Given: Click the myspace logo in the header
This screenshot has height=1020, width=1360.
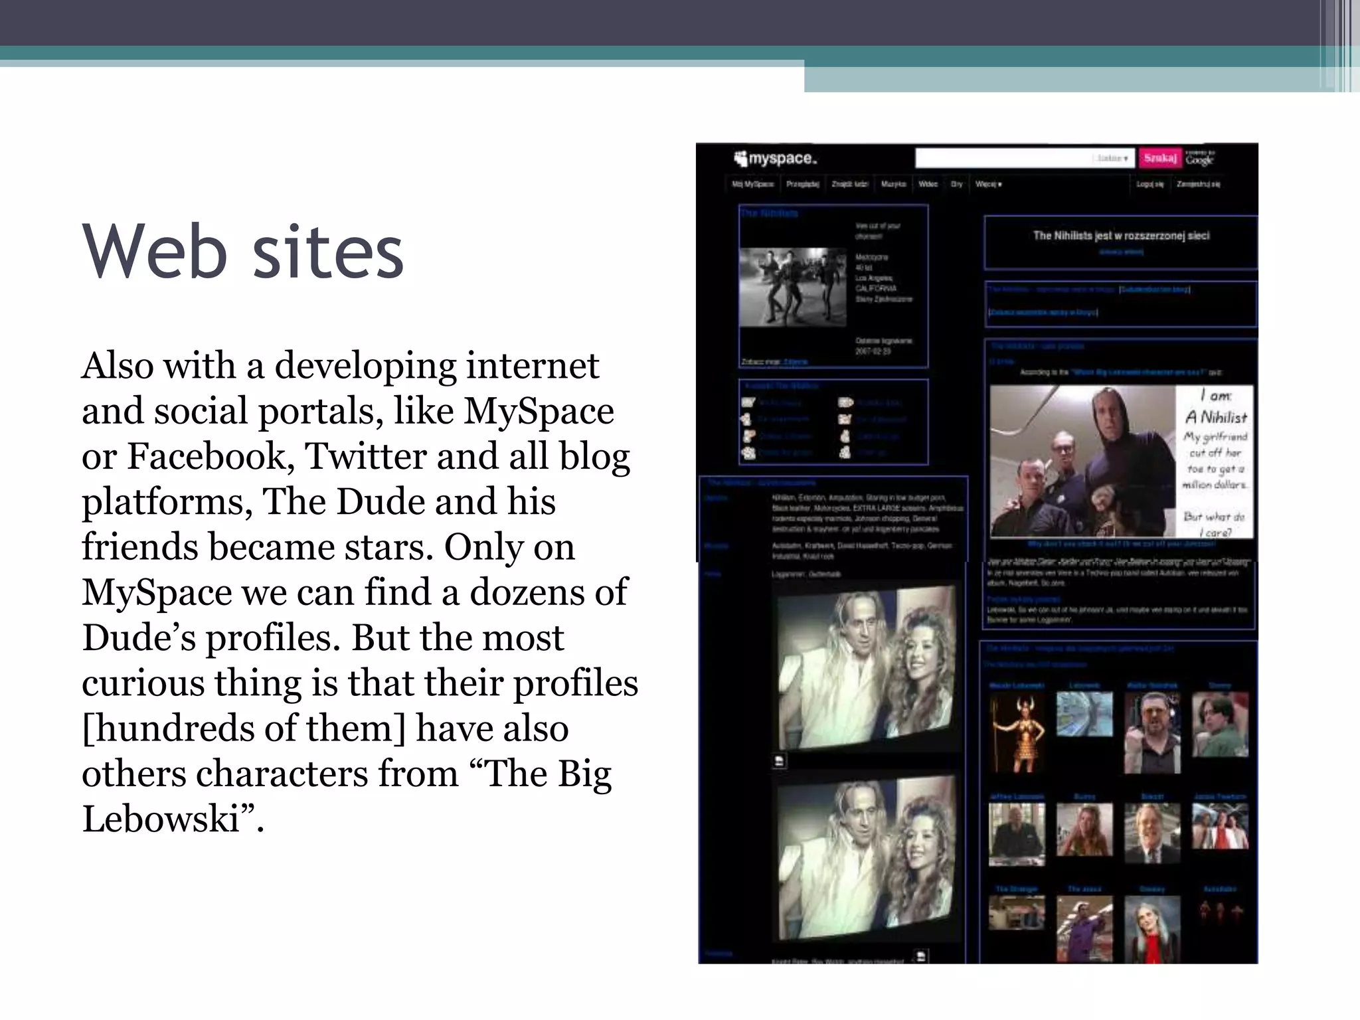Looking at the screenshot, I should pos(775,159).
